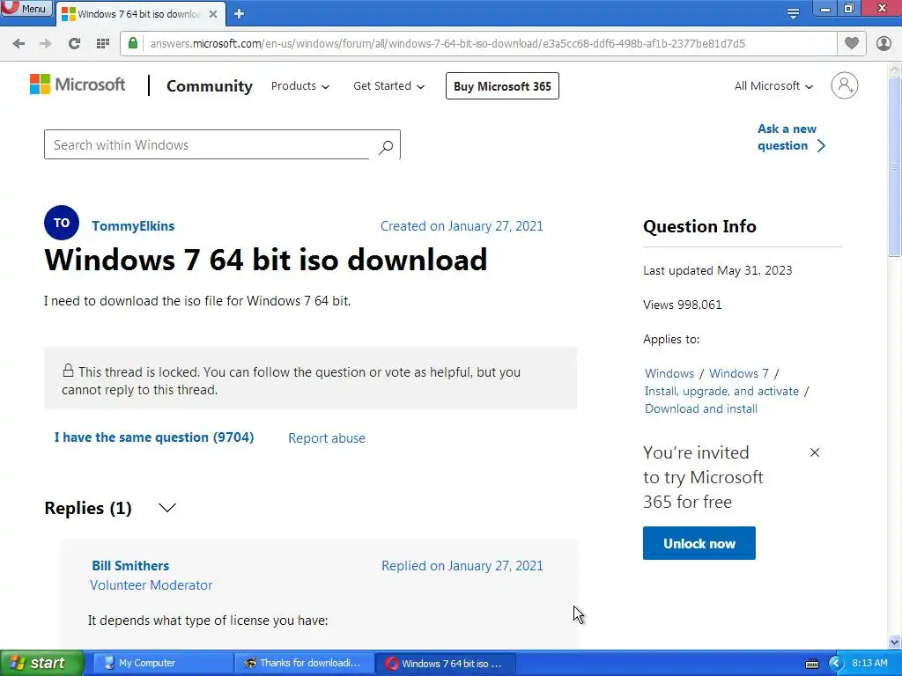Click the page vertical scrollbar thumb
This screenshot has width=902, height=676.
point(895,166)
